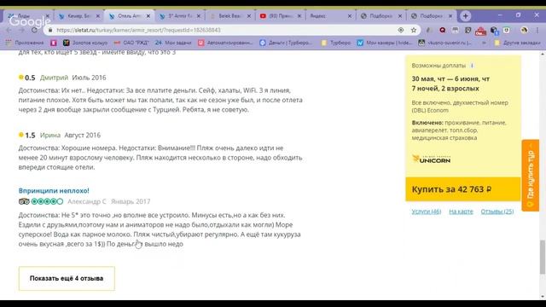Click reviewer name Дмитрий
Image resolution: width=546 pixels, height=307 pixels.
(x=54, y=78)
